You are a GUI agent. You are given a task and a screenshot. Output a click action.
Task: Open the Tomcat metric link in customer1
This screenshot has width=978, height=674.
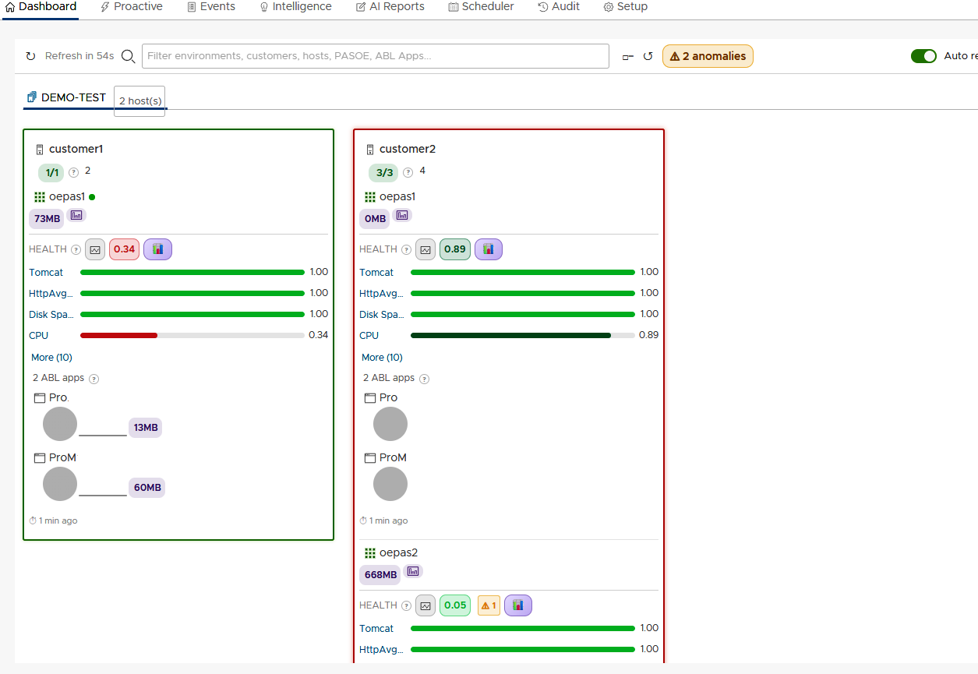tap(46, 273)
